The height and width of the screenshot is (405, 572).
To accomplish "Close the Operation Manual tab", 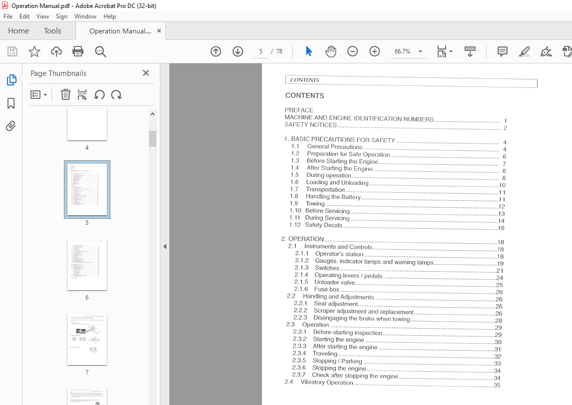I will (159, 31).
